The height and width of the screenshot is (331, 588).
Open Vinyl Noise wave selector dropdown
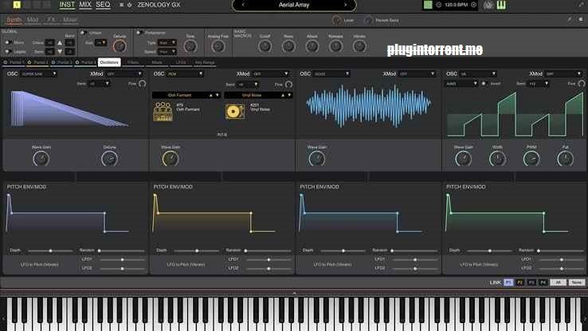pyautogui.click(x=258, y=96)
